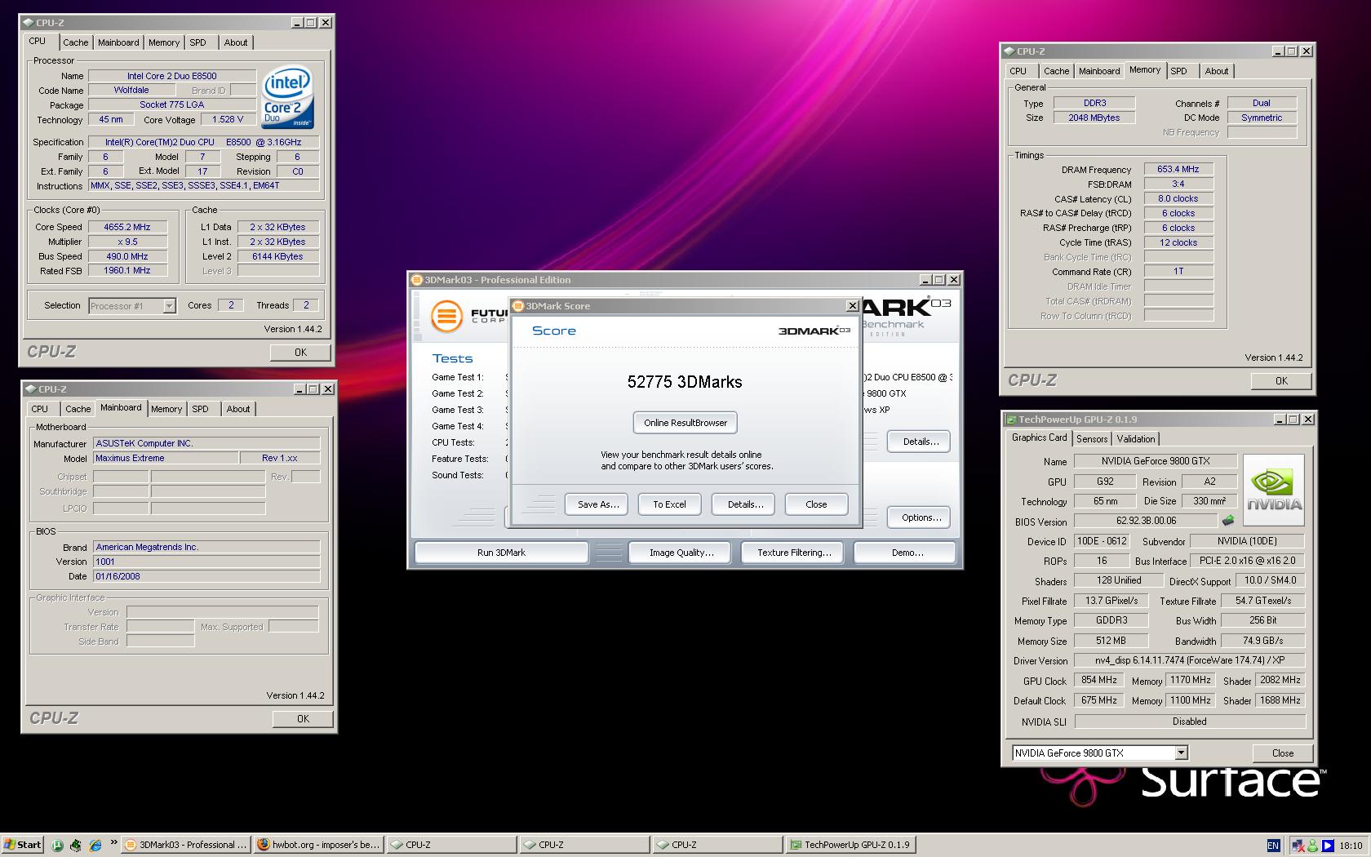
Task: Click Save As in the score dialog
Action: pyautogui.click(x=598, y=504)
